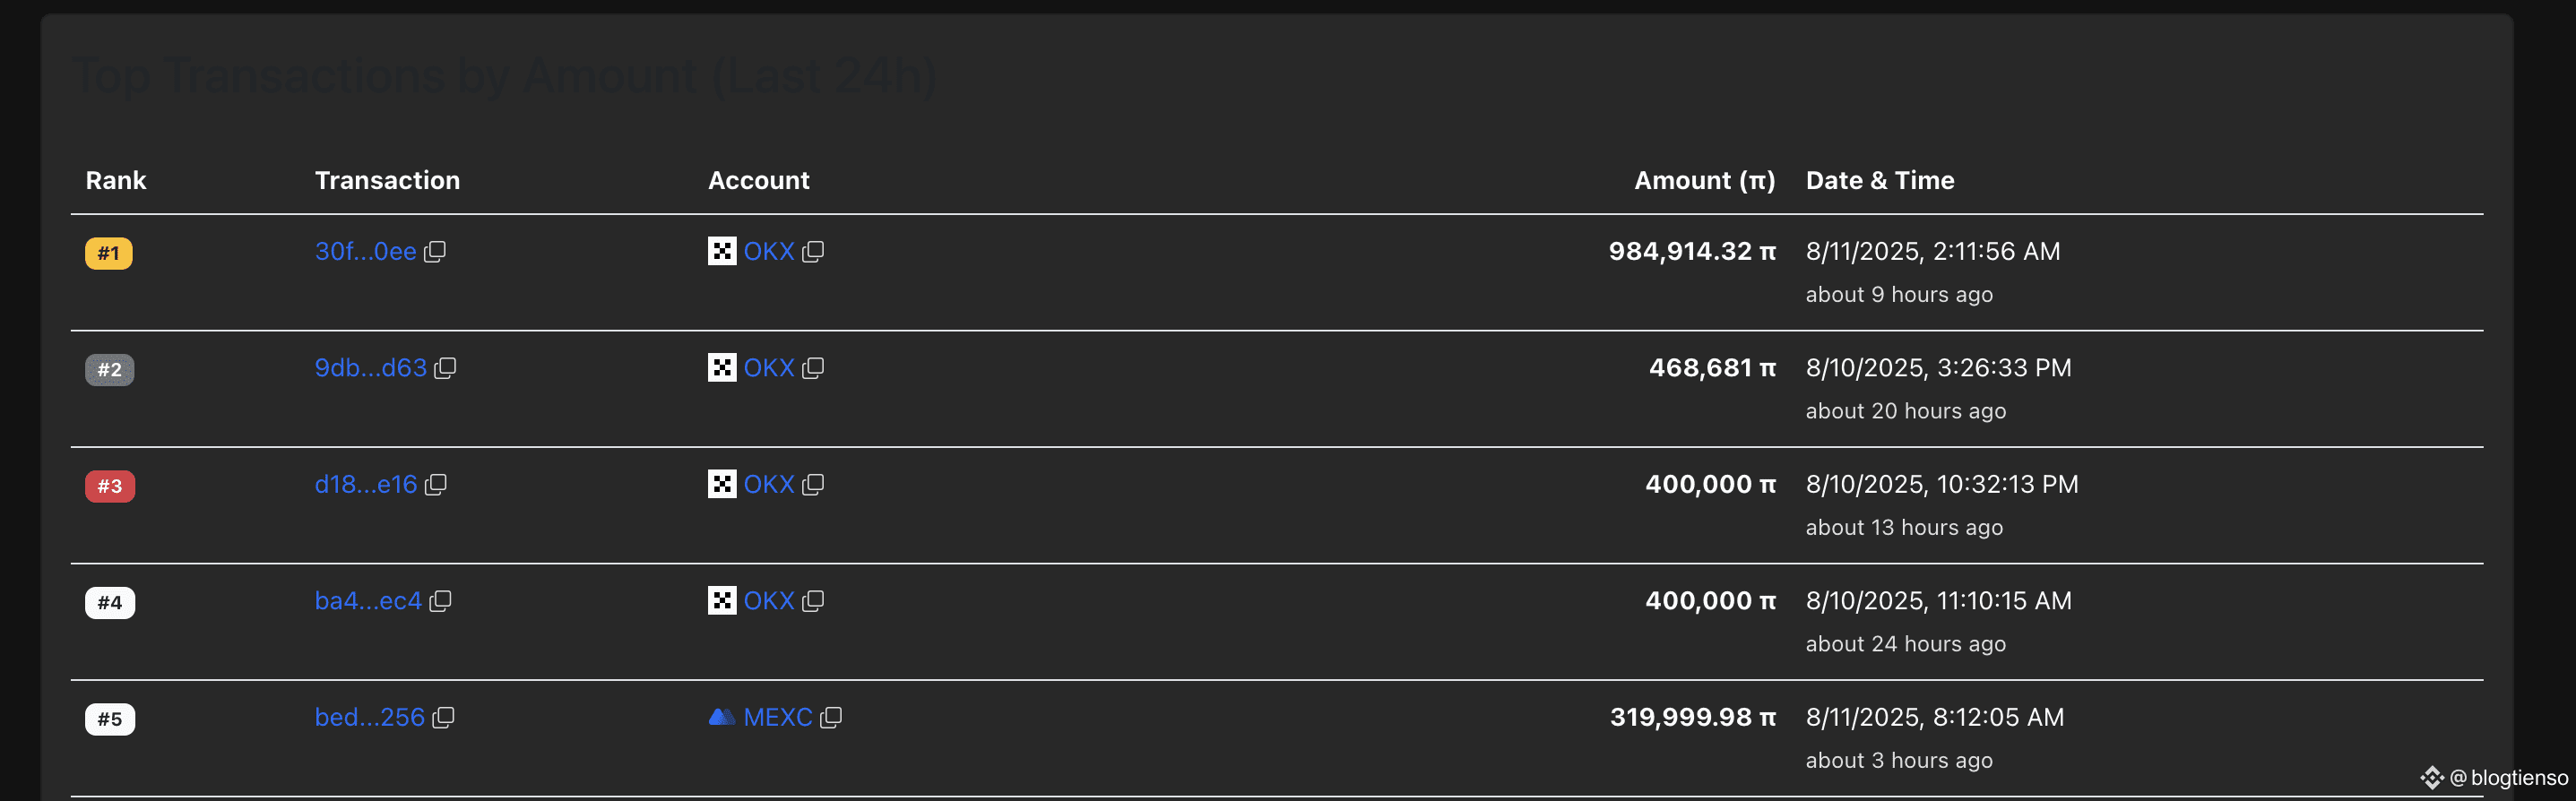Copy transaction hash 9db...d63
Screen dimensions: 2576x801
click(445, 368)
